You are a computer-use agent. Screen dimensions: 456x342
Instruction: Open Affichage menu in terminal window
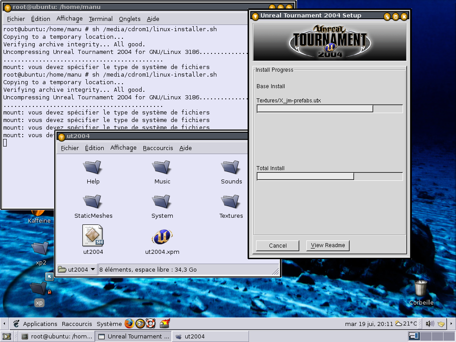[69, 19]
